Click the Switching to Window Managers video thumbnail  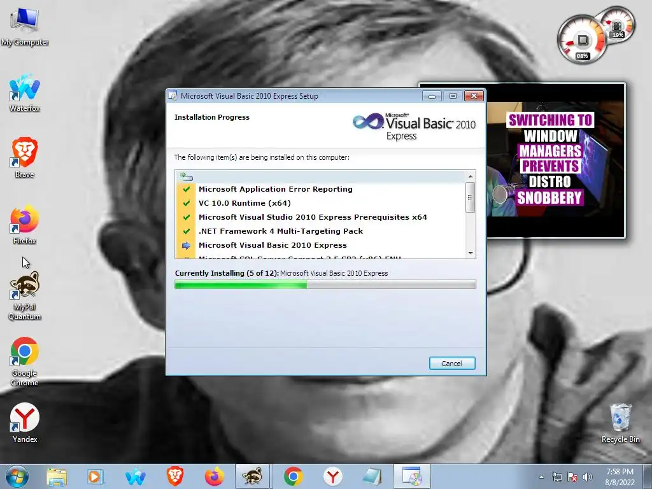click(556, 160)
